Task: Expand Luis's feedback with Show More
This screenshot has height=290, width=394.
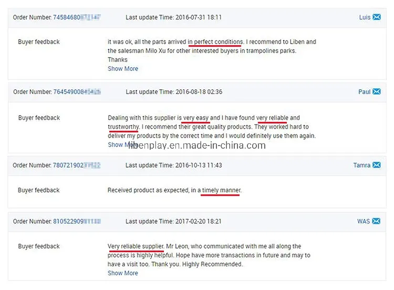Action: (123, 69)
